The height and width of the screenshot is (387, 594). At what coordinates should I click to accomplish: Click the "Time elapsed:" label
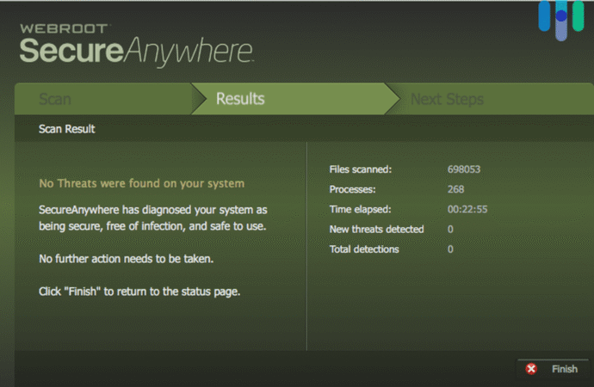tap(360, 209)
